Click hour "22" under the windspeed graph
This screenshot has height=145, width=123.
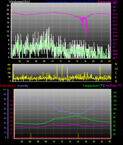click(x=102, y=61)
